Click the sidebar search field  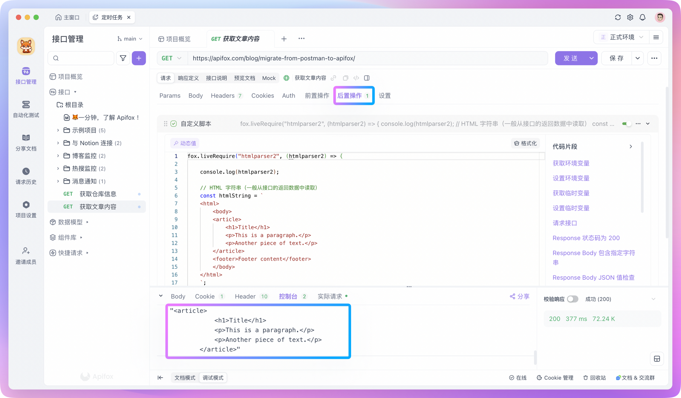(x=81, y=58)
